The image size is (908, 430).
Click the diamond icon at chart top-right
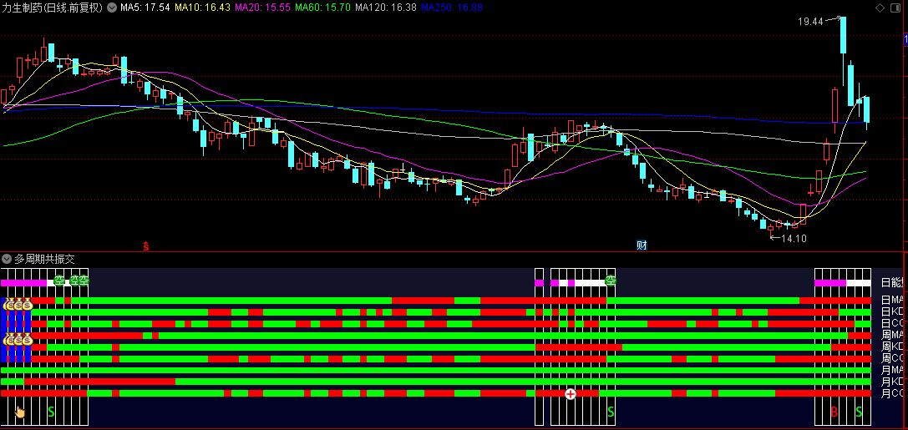click(x=880, y=8)
